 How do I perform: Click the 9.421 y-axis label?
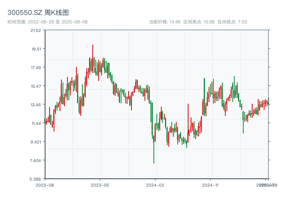(x=36, y=142)
